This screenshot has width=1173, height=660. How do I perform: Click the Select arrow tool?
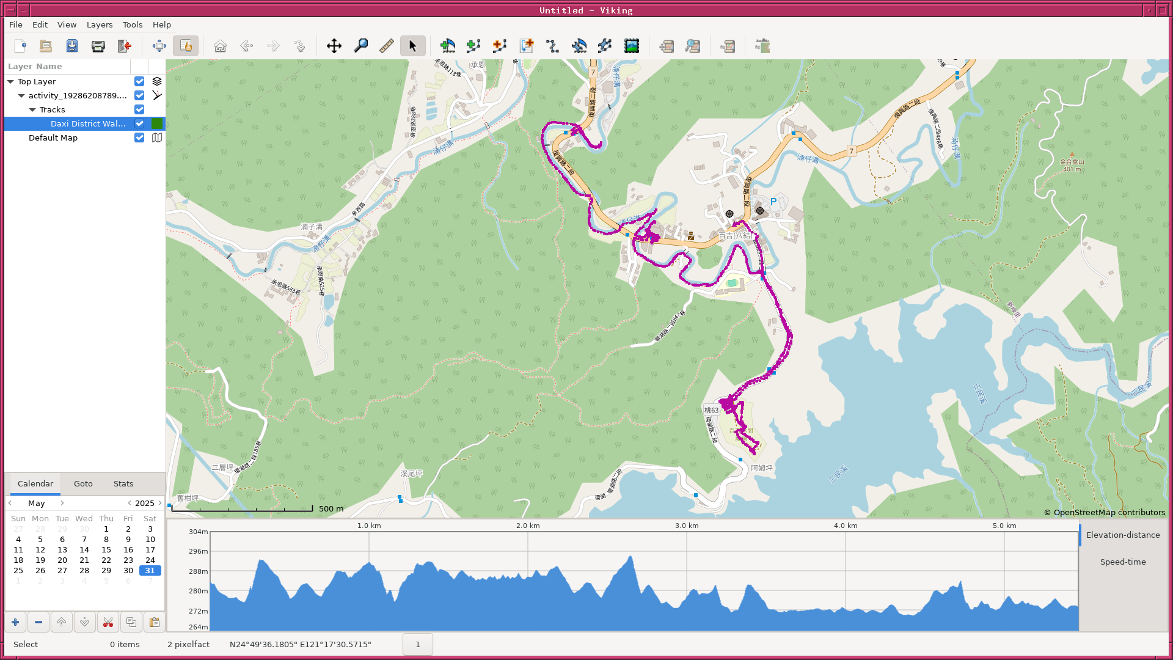(412, 46)
